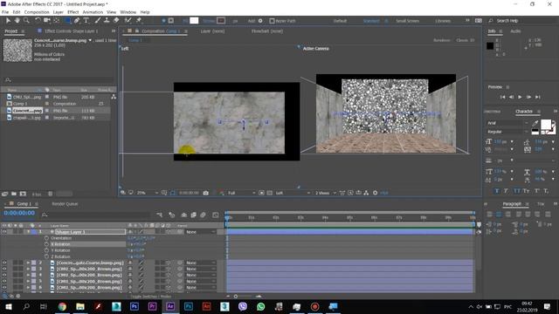Image resolution: width=559 pixels, height=314 pixels.
Task: Select the Hand tool
Action: pos(17,21)
